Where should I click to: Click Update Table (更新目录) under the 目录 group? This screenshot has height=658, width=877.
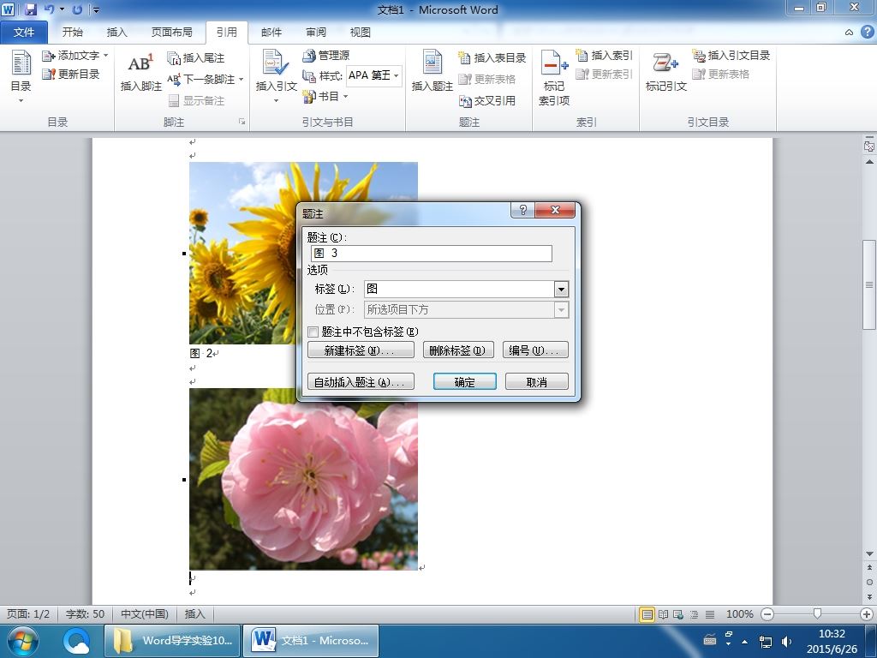70,74
